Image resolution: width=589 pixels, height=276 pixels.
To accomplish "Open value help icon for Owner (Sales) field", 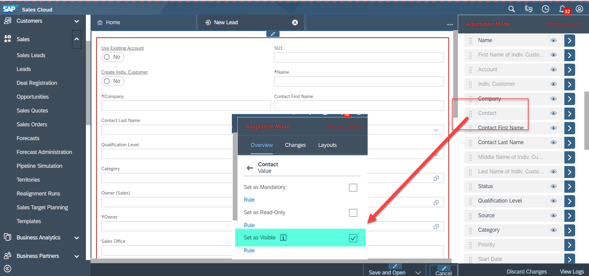I will tap(436, 203).
